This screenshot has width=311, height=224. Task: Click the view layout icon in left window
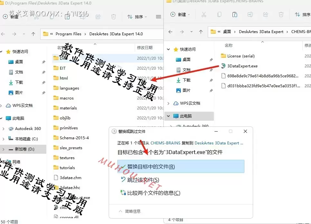[x=159, y=17]
